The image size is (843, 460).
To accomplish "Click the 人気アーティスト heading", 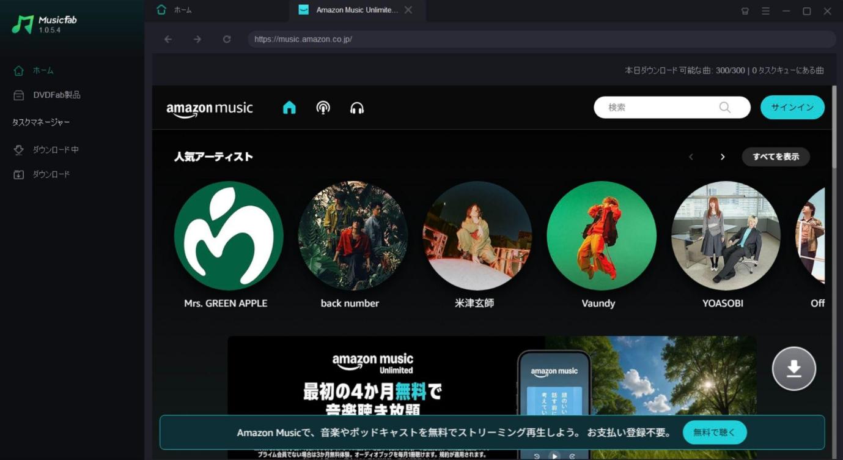I will [213, 157].
